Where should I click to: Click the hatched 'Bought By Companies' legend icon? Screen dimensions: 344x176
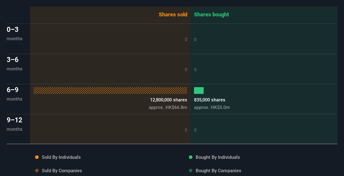191,171
